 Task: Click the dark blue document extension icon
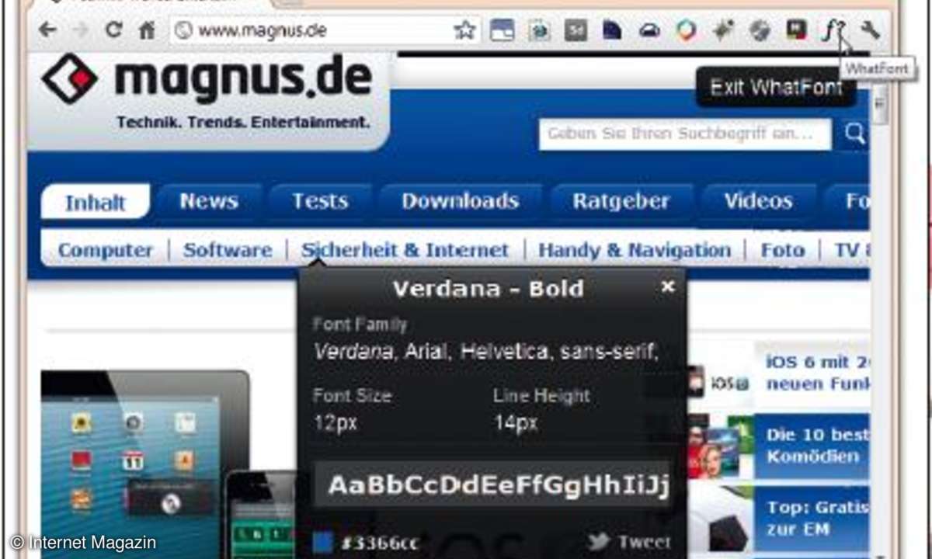(613, 30)
